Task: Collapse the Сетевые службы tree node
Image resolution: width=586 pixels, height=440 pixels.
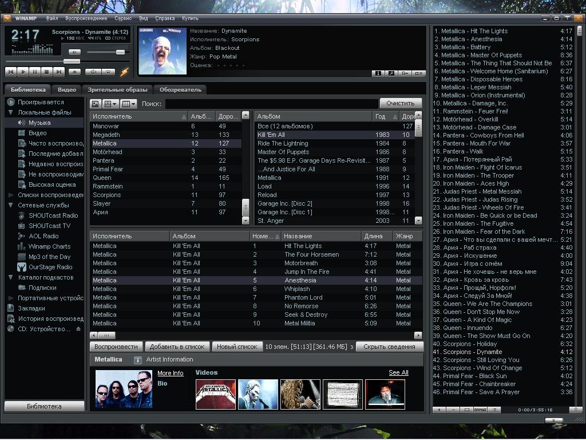Action: tap(11, 205)
